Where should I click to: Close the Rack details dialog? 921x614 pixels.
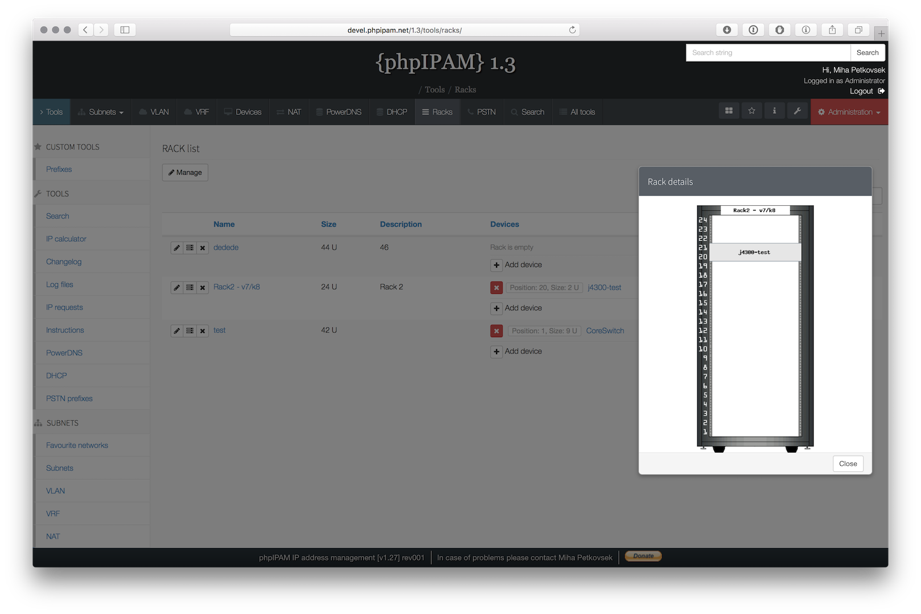(x=848, y=464)
